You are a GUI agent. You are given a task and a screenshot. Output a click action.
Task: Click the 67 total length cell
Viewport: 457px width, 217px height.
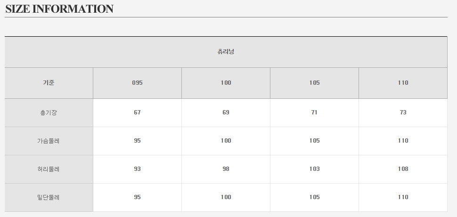pyautogui.click(x=137, y=113)
